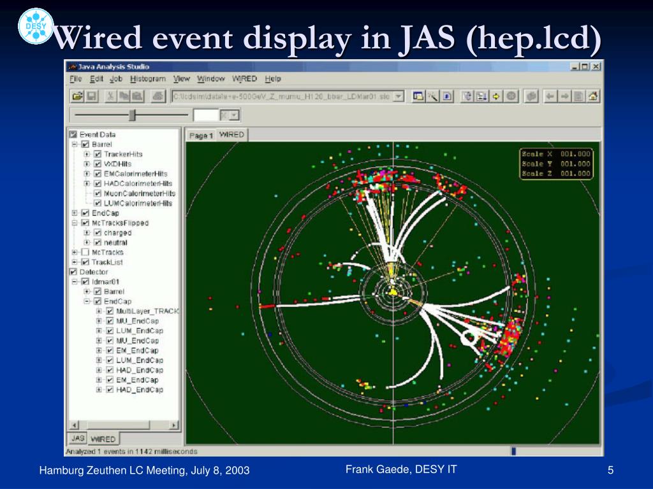Viewport: 653px width, 489px height.
Task: Click 'Analyzed 1 events' status bar text
Action: click(x=131, y=451)
